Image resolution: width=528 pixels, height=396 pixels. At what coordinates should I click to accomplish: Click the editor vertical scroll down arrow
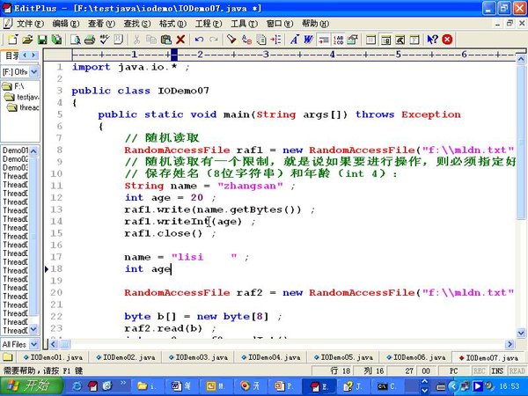[x=521, y=333]
